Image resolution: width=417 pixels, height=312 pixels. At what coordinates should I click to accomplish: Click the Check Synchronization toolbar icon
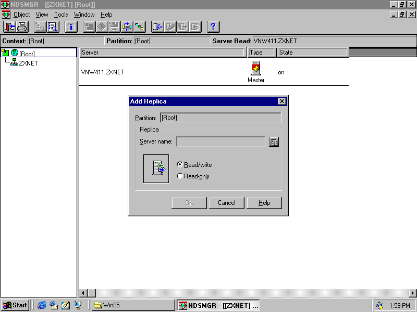[127, 27]
